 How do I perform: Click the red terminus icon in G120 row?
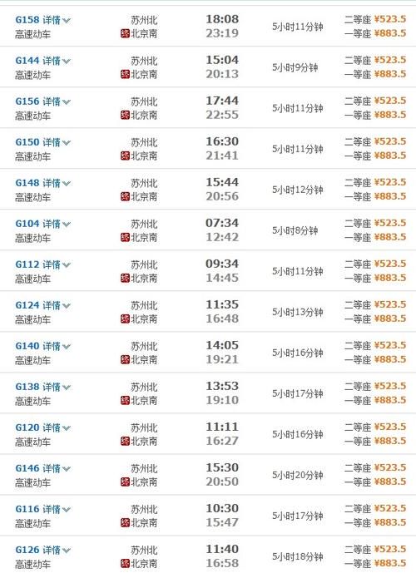click(125, 442)
